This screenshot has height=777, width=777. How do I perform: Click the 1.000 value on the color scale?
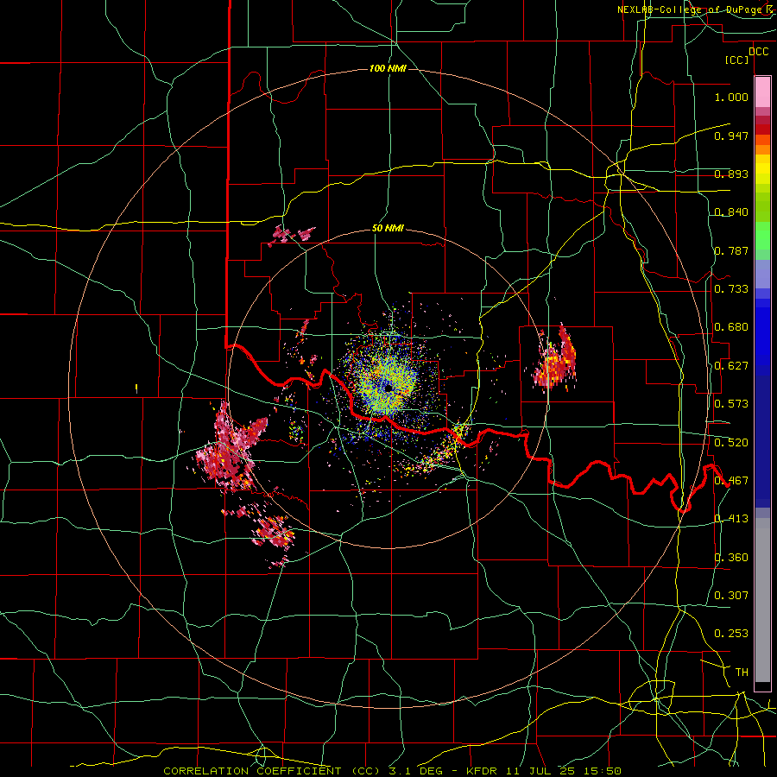(731, 97)
